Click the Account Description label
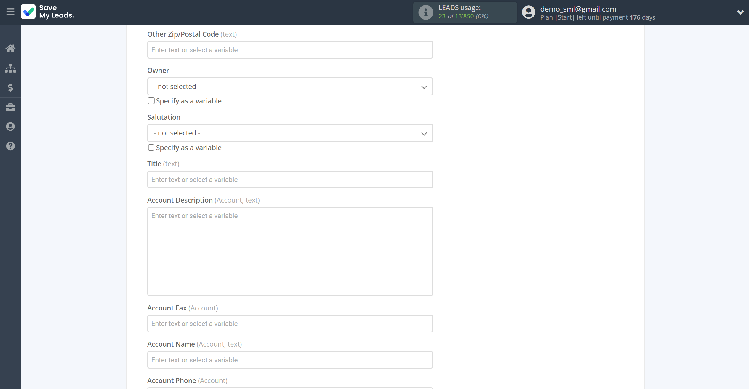 (203, 200)
